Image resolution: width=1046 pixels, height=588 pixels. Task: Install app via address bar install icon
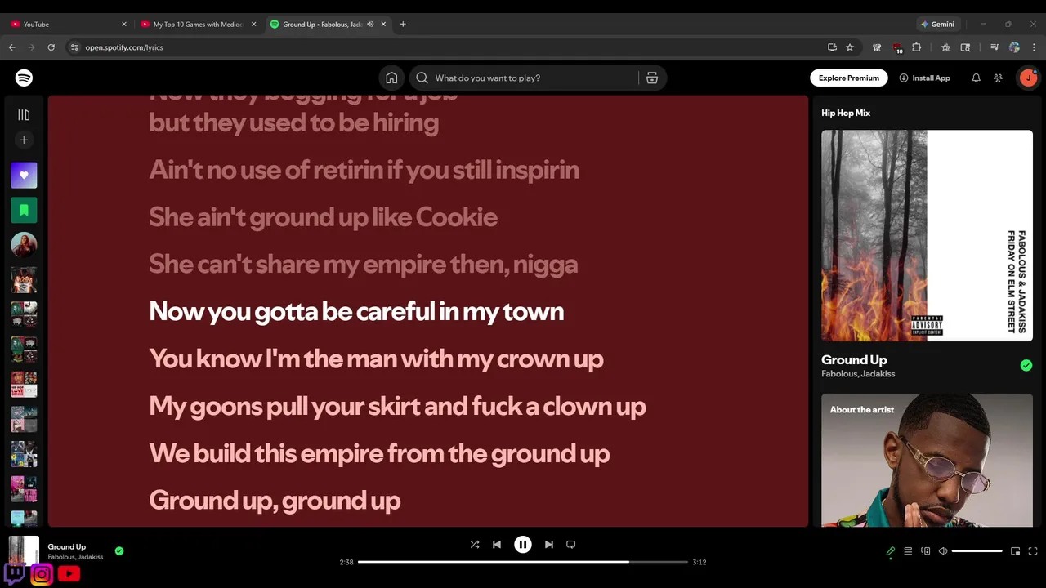point(832,47)
